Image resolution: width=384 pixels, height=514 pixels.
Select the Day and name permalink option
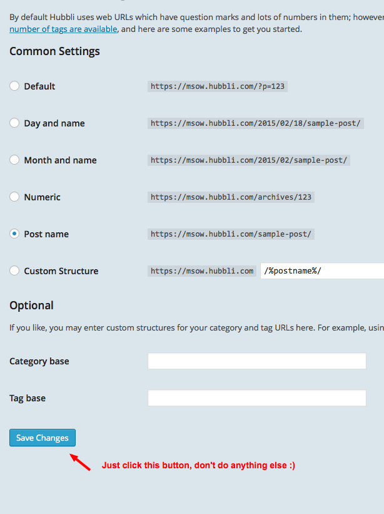pos(14,123)
